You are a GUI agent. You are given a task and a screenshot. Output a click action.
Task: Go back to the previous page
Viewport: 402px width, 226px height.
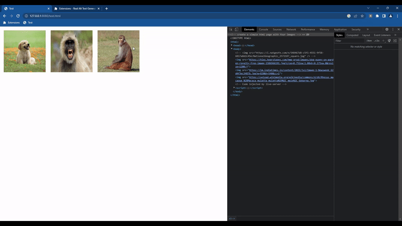point(5,16)
